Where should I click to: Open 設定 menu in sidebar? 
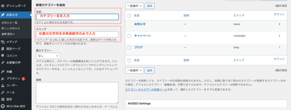[9, 99]
